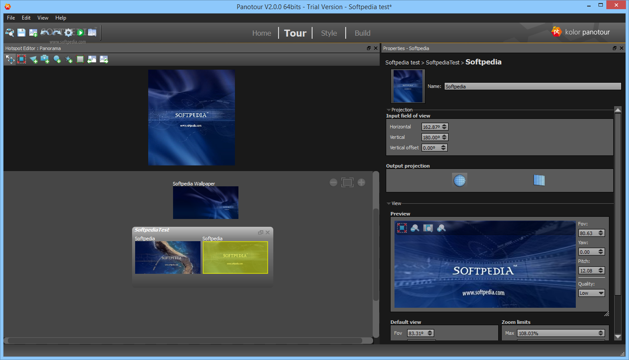
Task: Click the star-plus add hotspot icon
Action: (x=68, y=60)
